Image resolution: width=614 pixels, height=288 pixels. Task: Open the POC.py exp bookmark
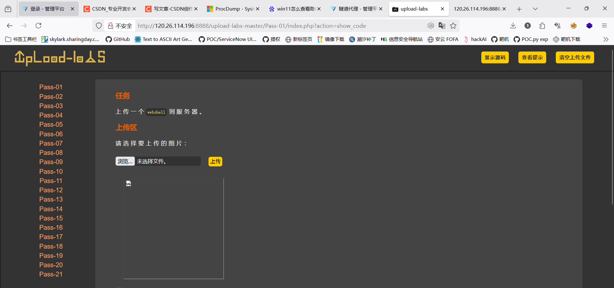click(x=531, y=39)
